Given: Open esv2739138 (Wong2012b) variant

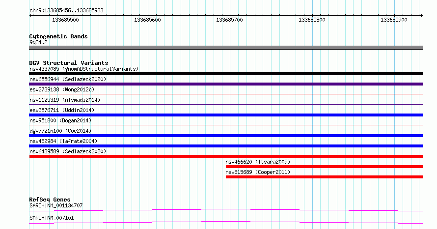Looking at the screenshot, I should coord(62,89).
